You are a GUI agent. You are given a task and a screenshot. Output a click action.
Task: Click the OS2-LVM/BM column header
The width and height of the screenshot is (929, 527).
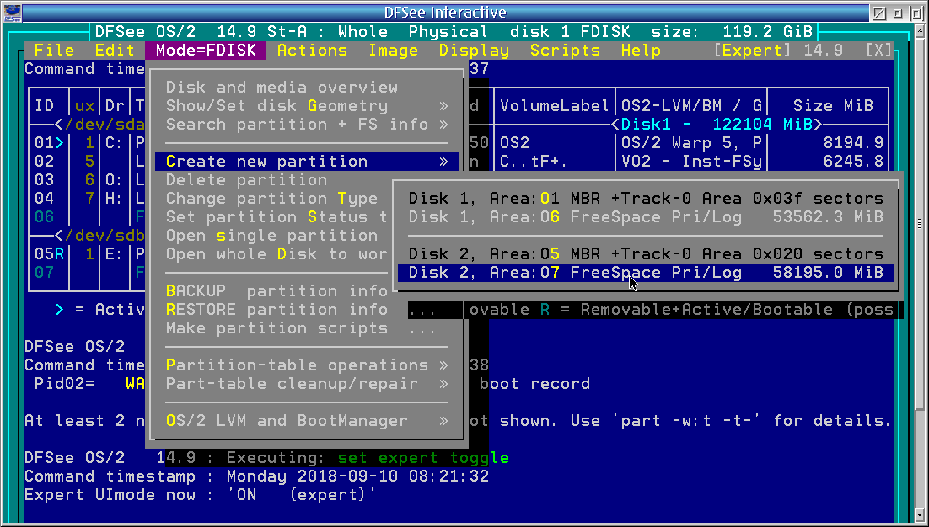[691, 106]
